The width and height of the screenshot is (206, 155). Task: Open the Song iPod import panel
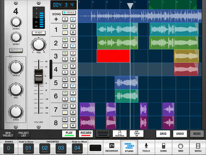coord(164,147)
